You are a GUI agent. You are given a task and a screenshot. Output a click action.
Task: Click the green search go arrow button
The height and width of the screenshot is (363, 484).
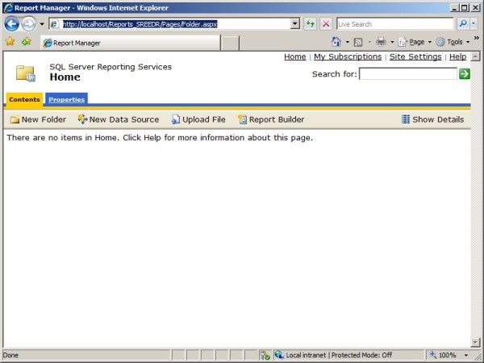(465, 74)
